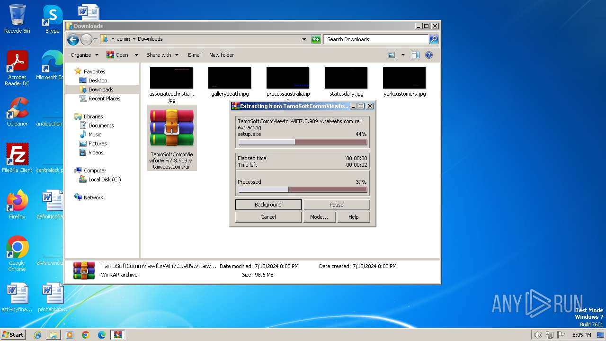606x341 pixels.
Task: Open Documents library
Action: pos(101,126)
